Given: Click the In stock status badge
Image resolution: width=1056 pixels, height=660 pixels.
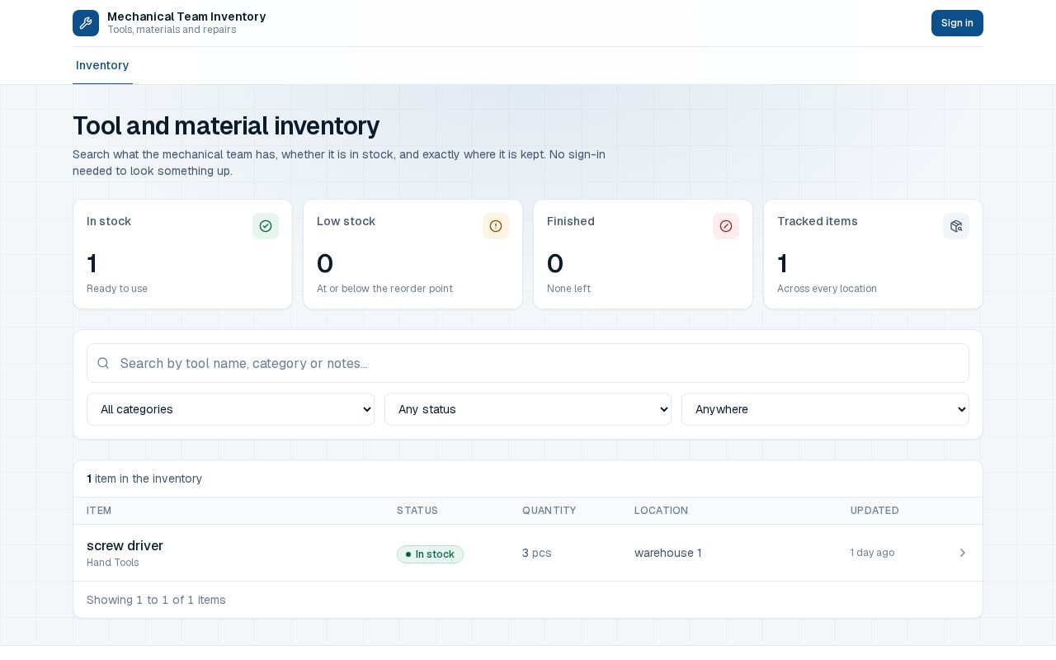Looking at the screenshot, I should click(x=430, y=554).
